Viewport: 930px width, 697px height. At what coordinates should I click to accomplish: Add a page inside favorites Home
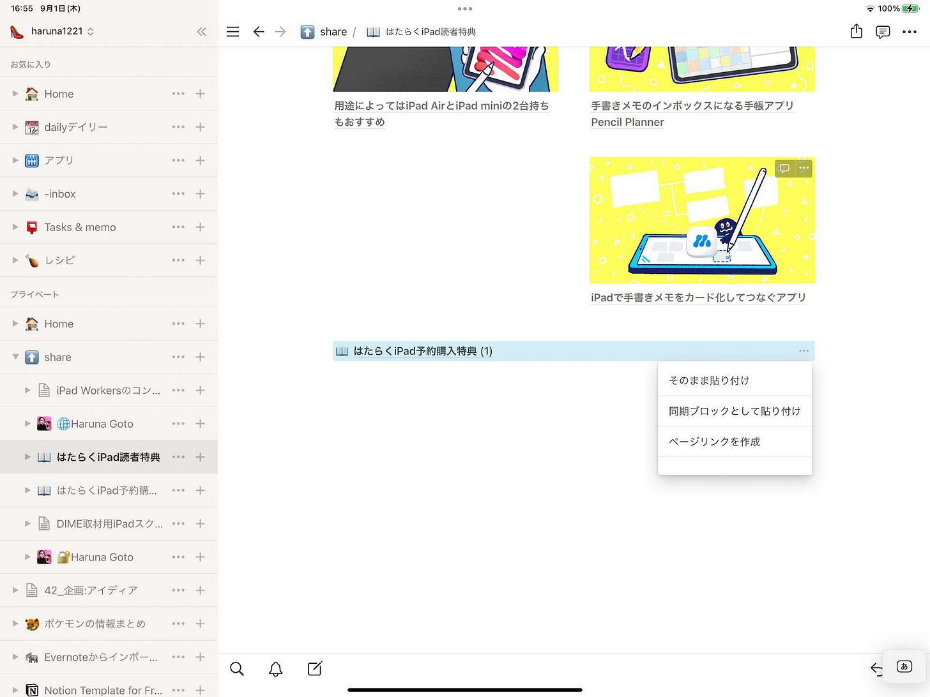pyautogui.click(x=201, y=94)
